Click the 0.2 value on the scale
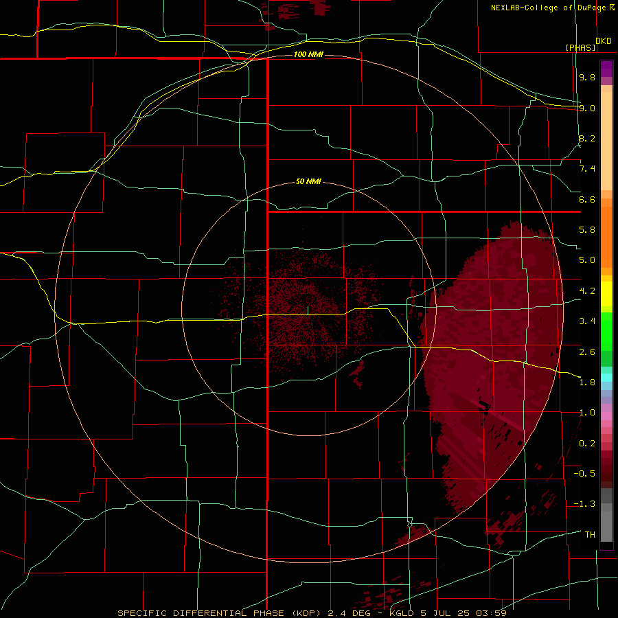Image resolution: width=618 pixels, height=618 pixels. (x=587, y=444)
